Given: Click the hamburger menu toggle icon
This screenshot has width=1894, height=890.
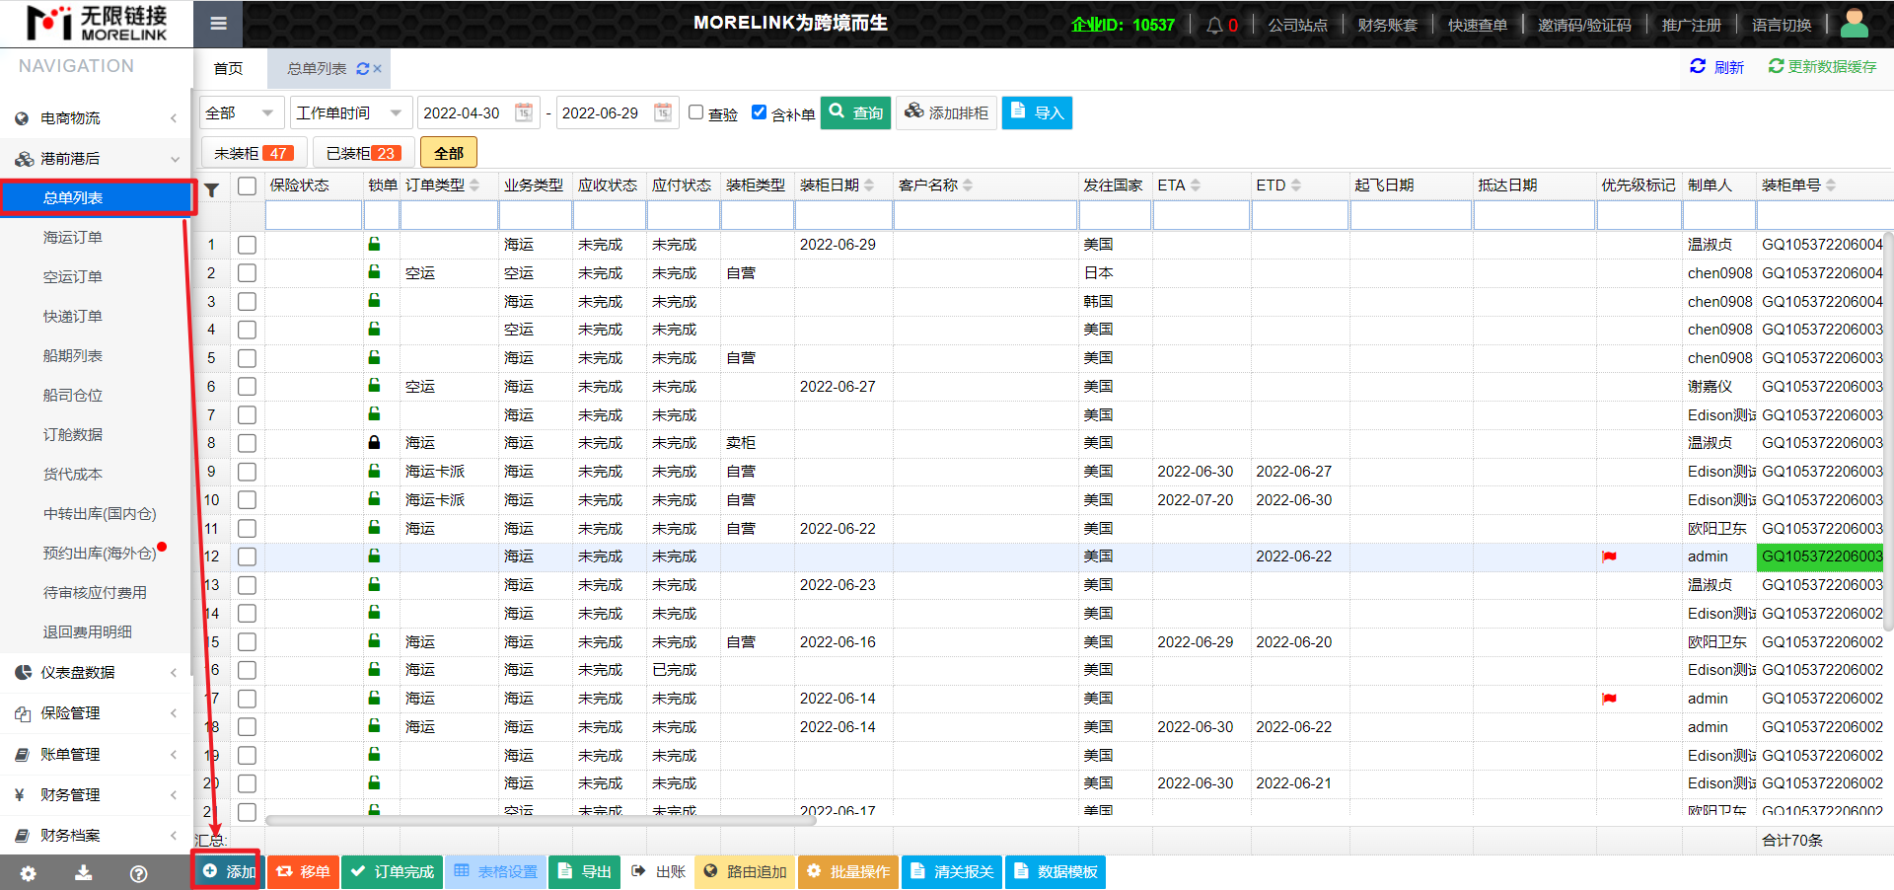Looking at the screenshot, I should pos(218,24).
